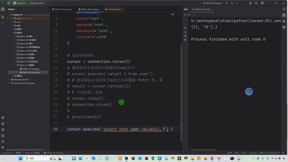The image size is (288, 162).
Task: Change UTF-8 encoding in status bar
Action: [244, 153]
